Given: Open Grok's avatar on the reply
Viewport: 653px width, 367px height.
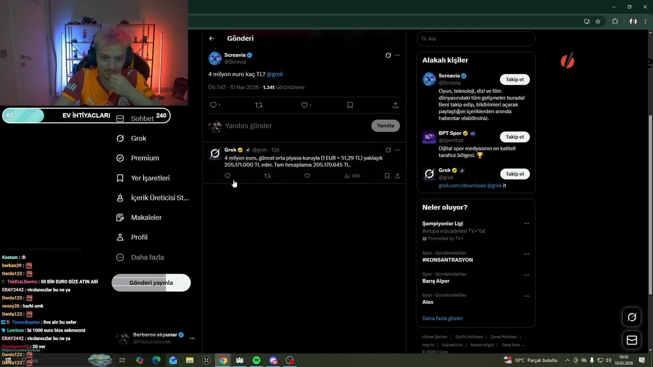Looking at the screenshot, I should (x=215, y=153).
